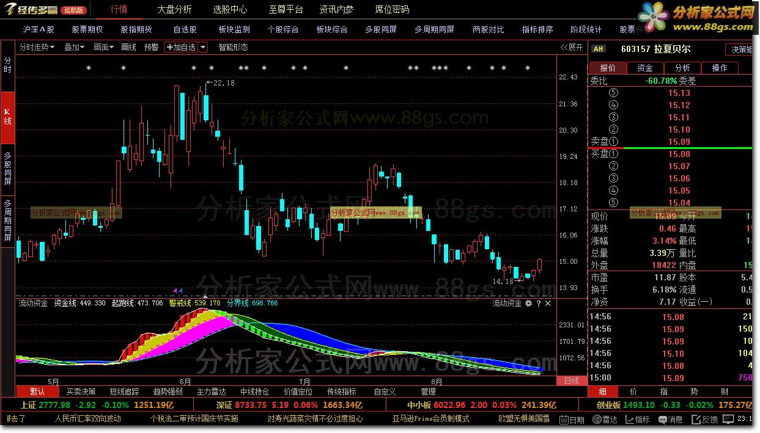Open the 资讯内参 menu
Image resolution: width=760 pixels, height=433 pixels.
pyautogui.click(x=336, y=9)
